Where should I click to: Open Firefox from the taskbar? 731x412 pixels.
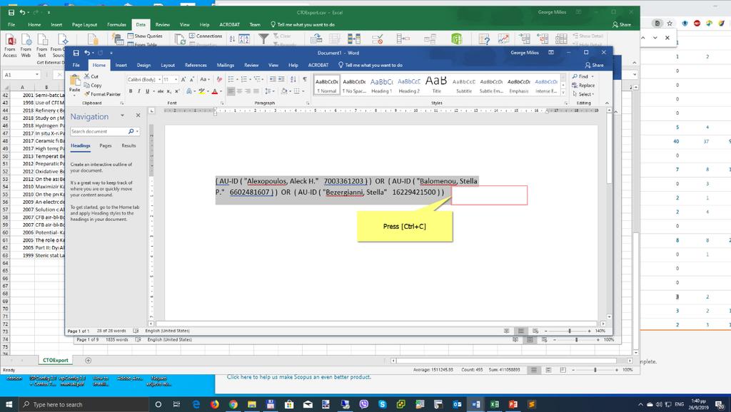pos(214,404)
